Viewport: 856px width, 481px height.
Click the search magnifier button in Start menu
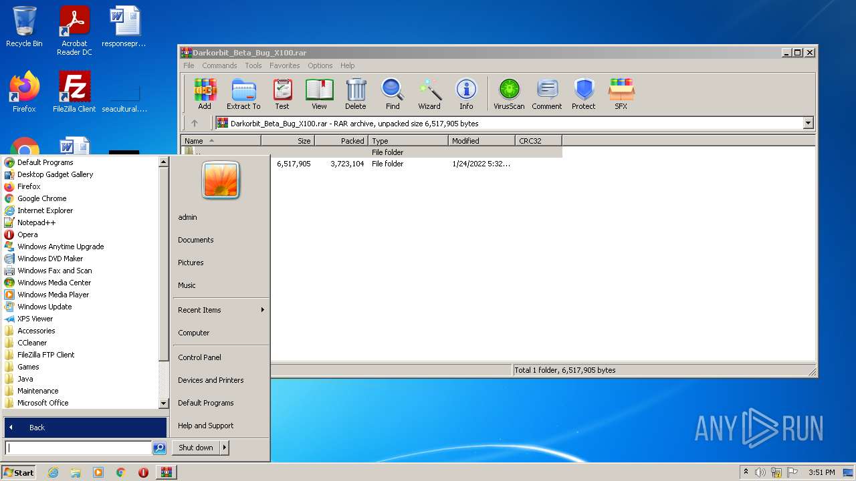[x=159, y=448]
